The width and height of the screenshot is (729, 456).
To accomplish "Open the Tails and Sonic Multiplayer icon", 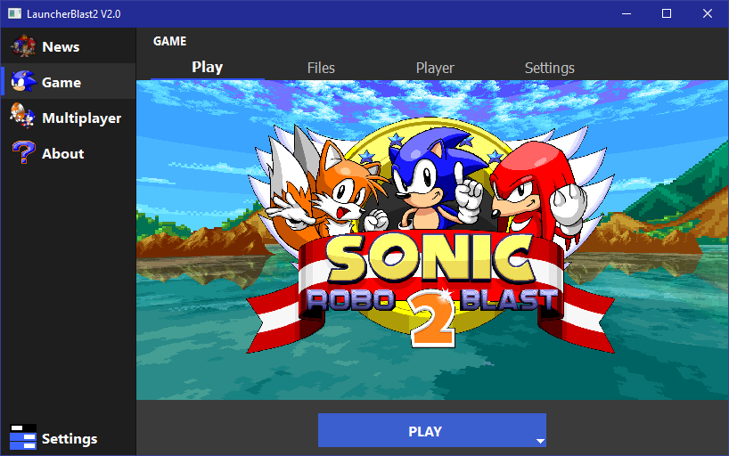I will (22, 115).
